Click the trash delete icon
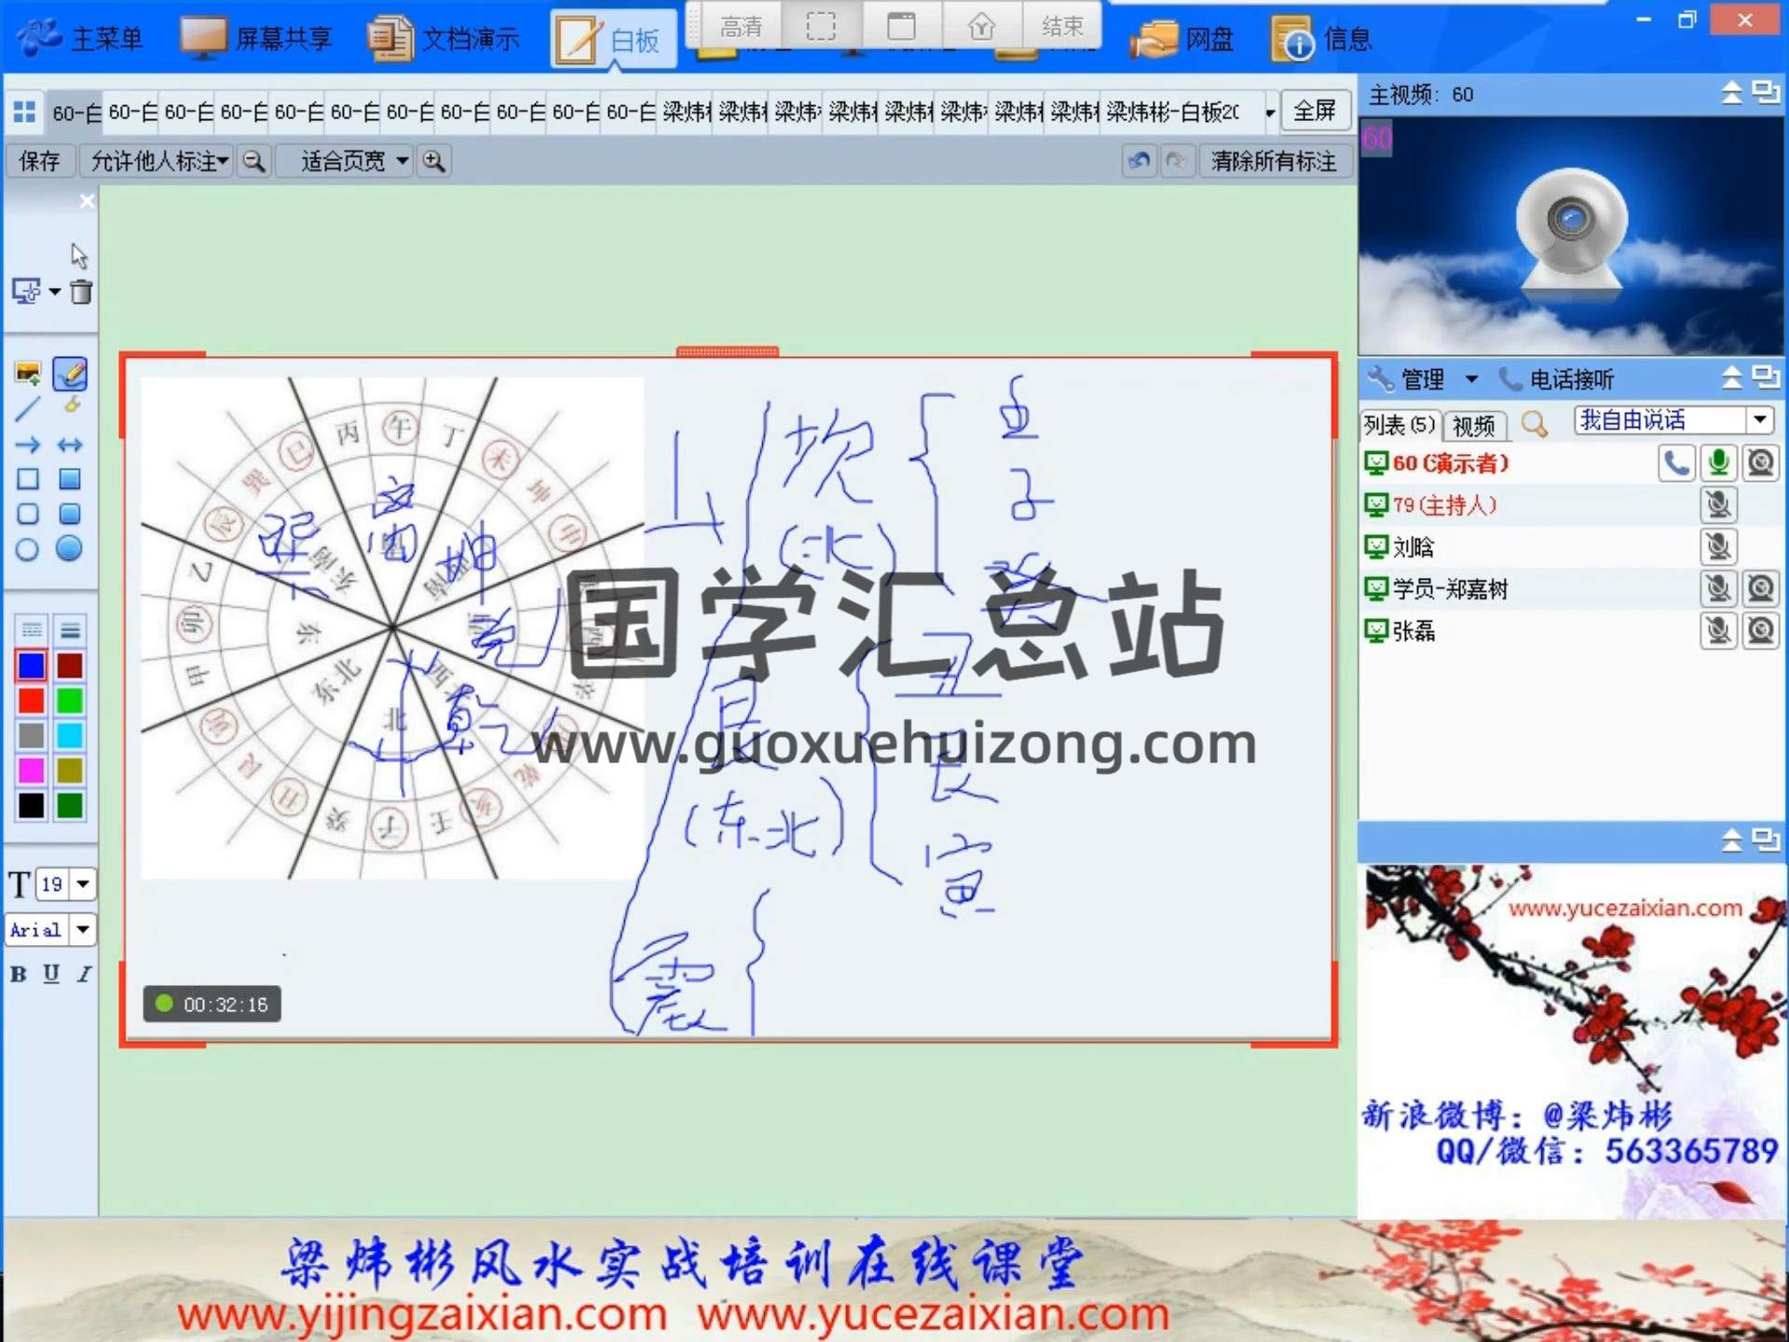The width and height of the screenshot is (1789, 1342). (82, 292)
